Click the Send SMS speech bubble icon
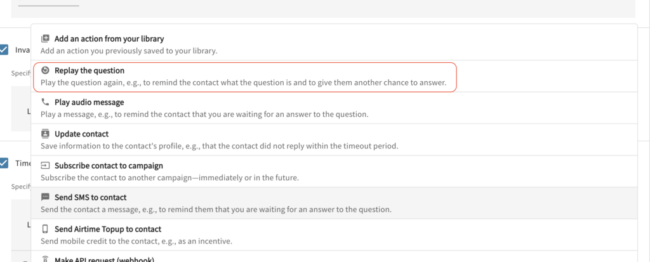Viewport: 650px width, 262px height. coord(45,197)
